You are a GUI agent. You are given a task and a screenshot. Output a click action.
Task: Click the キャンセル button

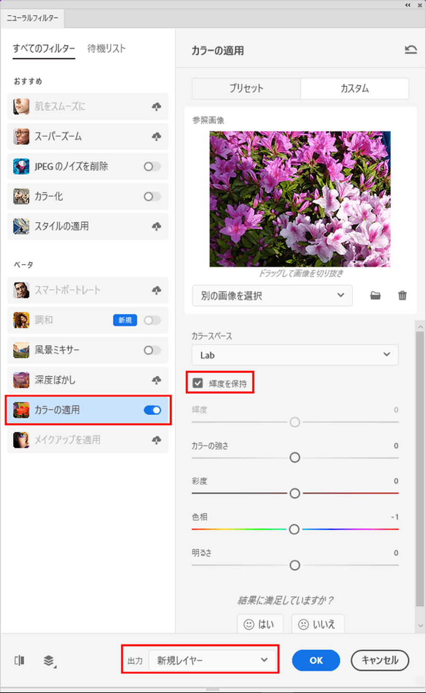point(380,660)
